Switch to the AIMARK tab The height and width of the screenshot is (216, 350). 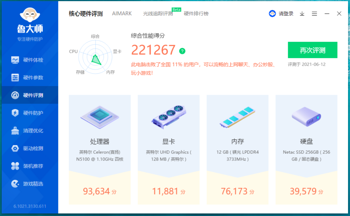[122, 14]
